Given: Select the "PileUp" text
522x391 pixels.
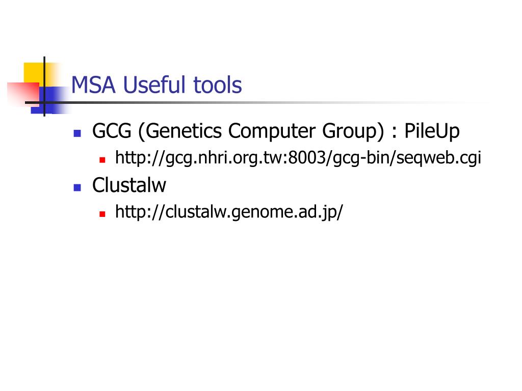Looking at the screenshot, I should point(432,131).
